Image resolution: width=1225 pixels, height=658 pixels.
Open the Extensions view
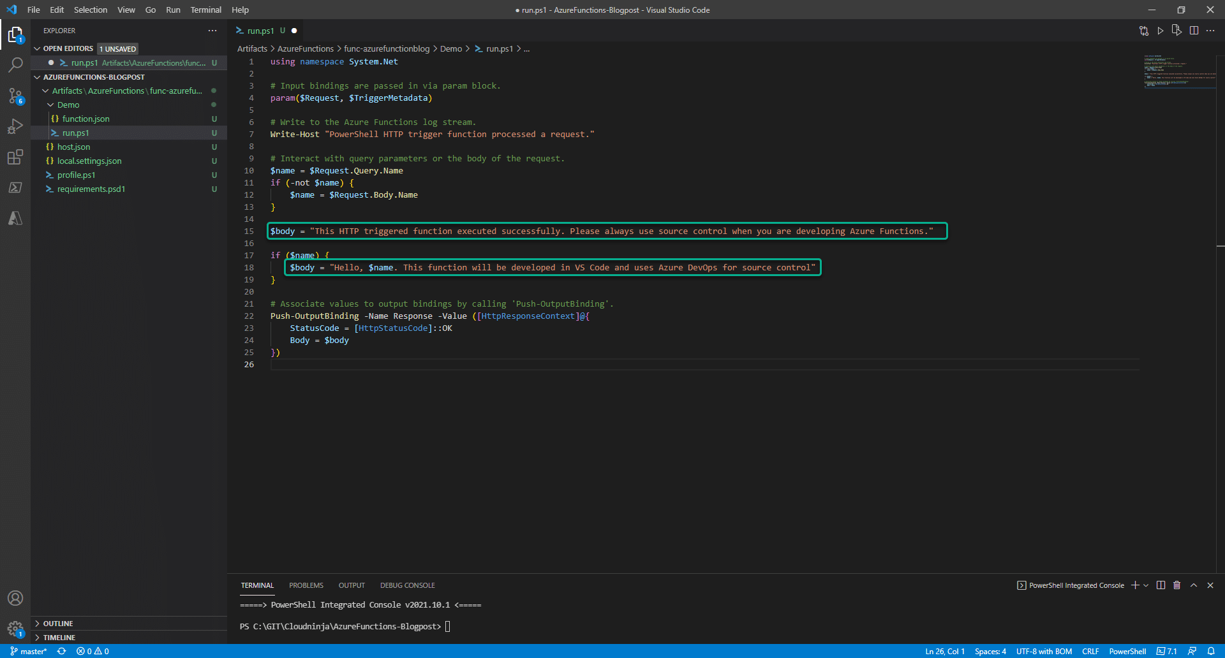pos(15,157)
